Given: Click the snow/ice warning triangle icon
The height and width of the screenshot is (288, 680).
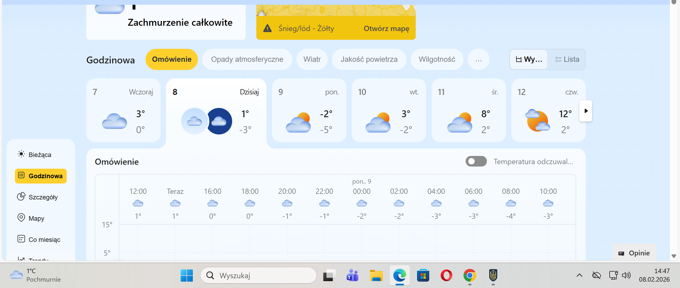Looking at the screenshot, I should 267,28.
